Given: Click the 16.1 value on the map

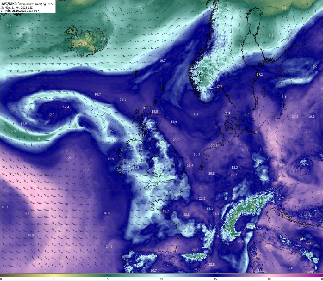Looking at the screenshot, I should tap(148, 162).
